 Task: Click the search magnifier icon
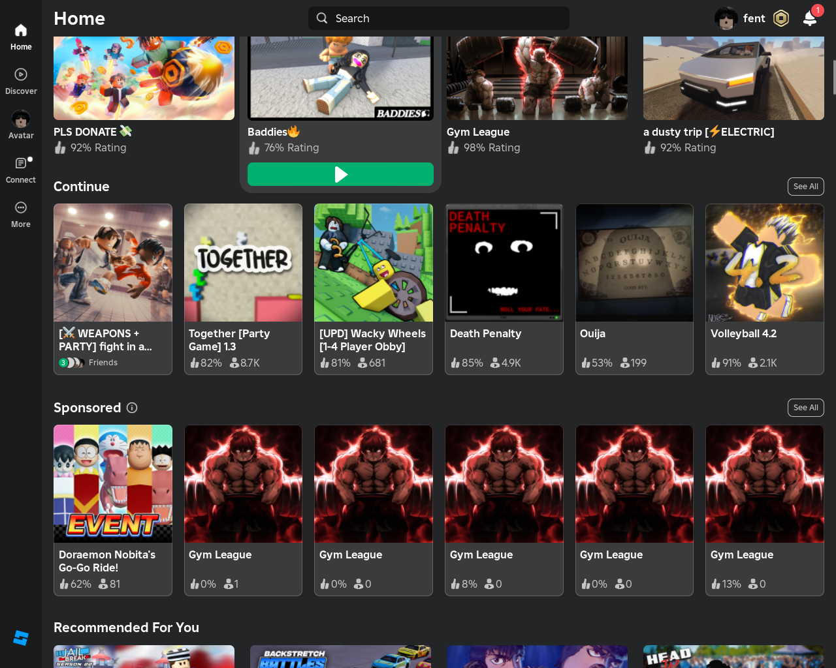point(322,18)
